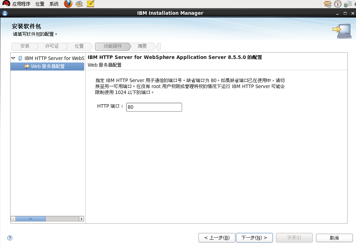
Task: Open the 应用程序 menu
Action: point(21,4)
